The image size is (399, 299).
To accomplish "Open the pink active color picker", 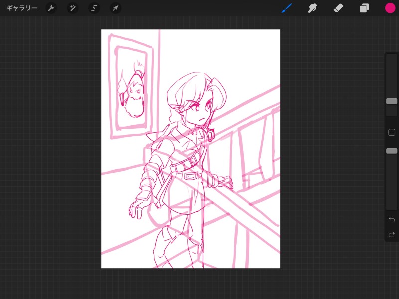I will coord(390,8).
